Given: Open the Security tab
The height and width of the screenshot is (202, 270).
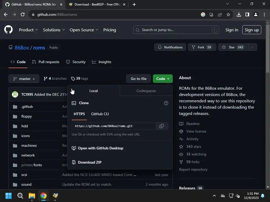Looking at the screenshot, I should 76,62.
